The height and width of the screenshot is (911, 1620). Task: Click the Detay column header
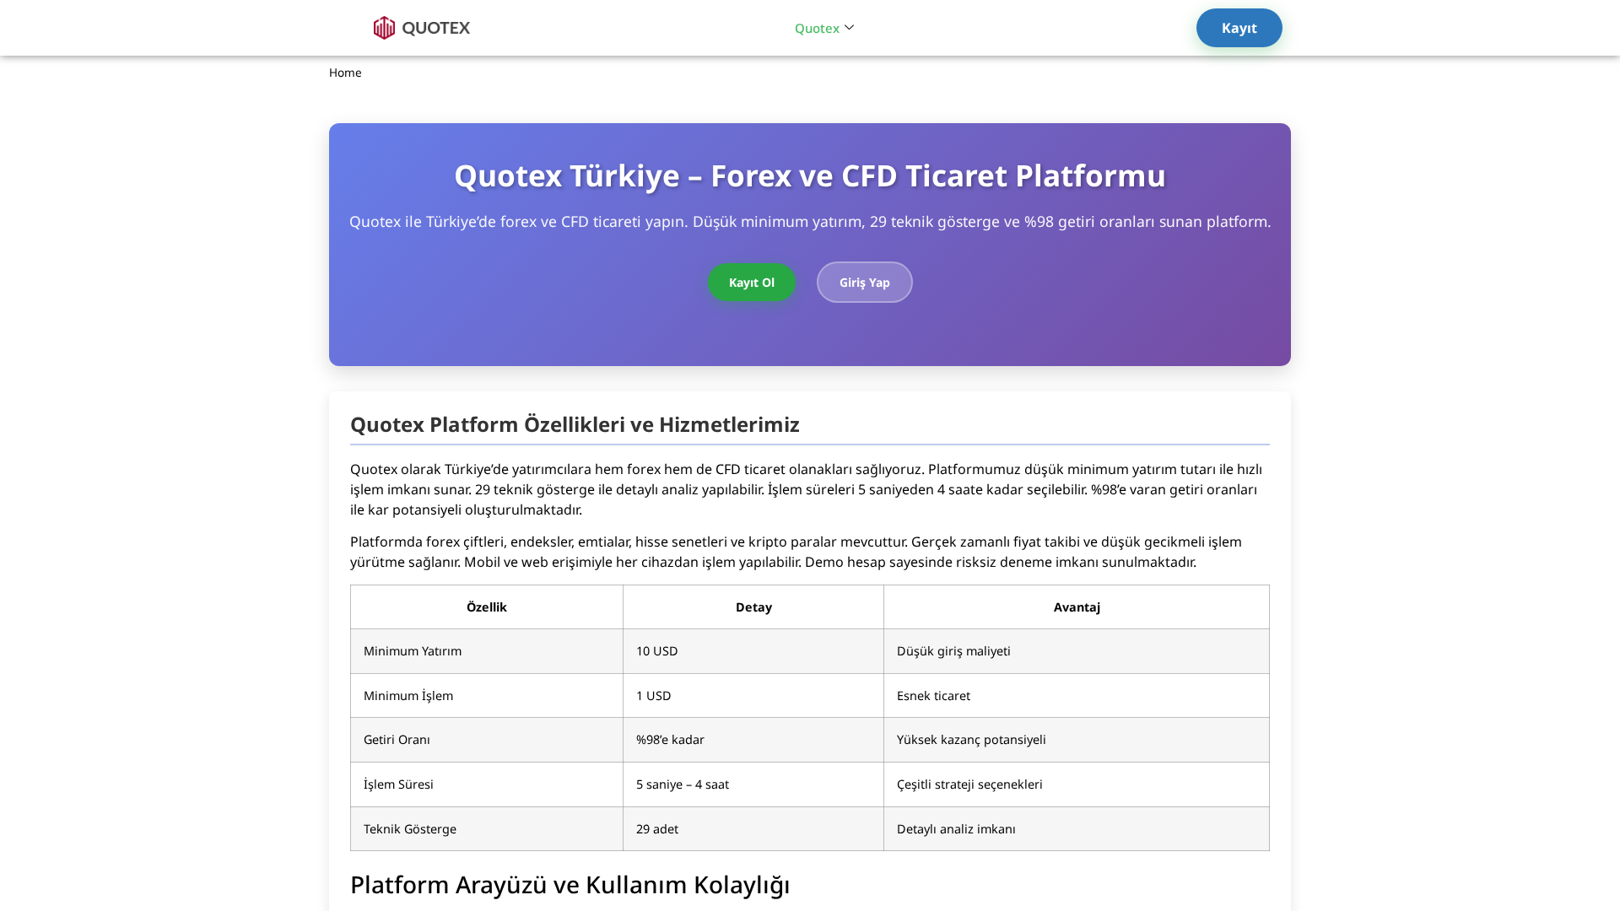(753, 606)
